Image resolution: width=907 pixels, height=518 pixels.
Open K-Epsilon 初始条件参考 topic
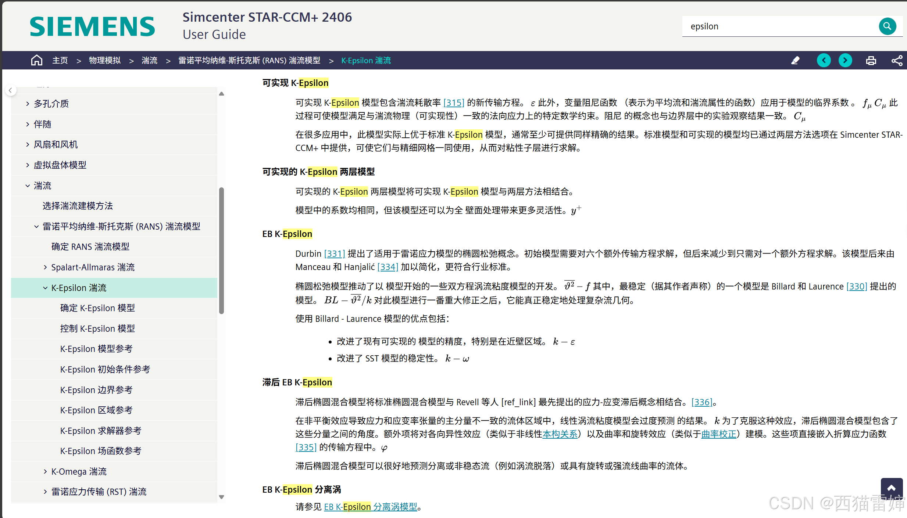[x=105, y=369]
